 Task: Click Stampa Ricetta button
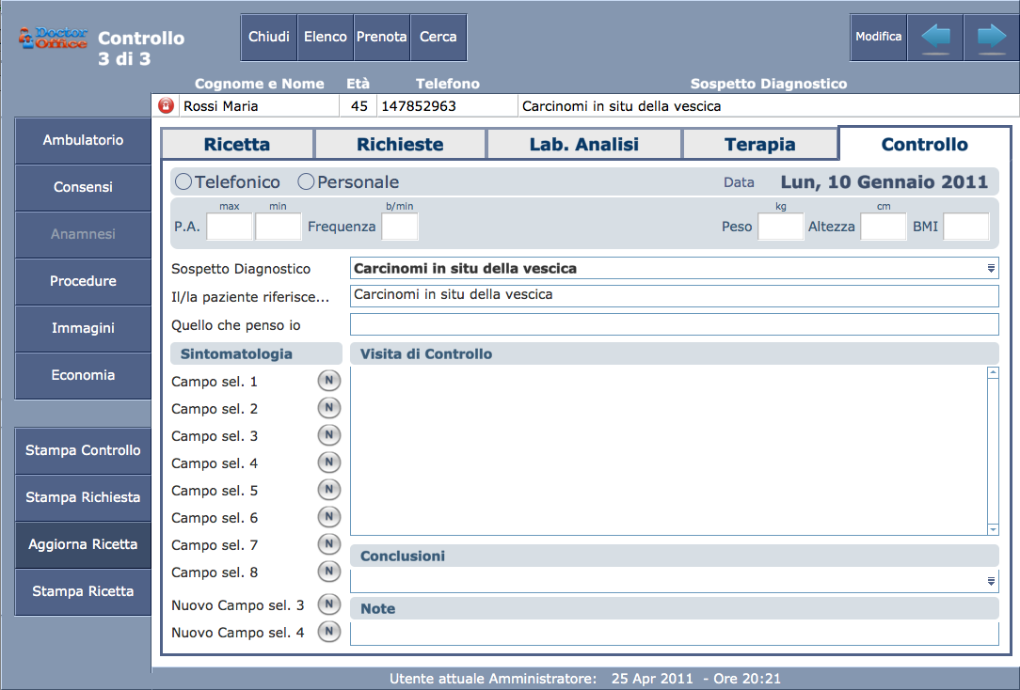click(x=83, y=591)
